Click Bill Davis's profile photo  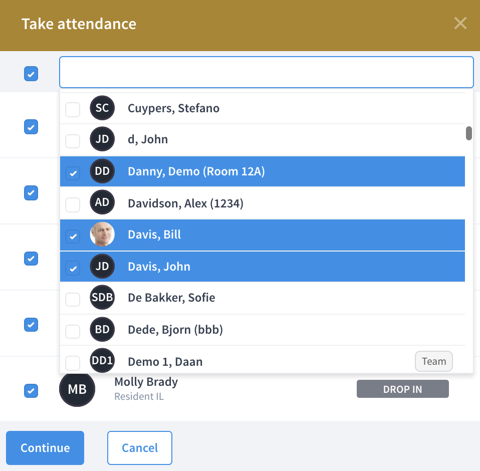[x=102, y=234]
